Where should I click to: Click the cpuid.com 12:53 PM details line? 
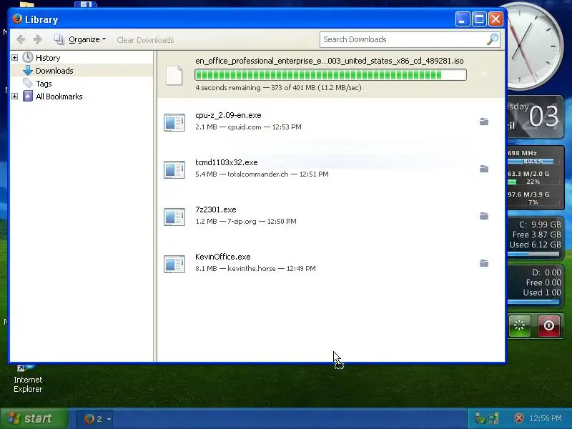248,127
